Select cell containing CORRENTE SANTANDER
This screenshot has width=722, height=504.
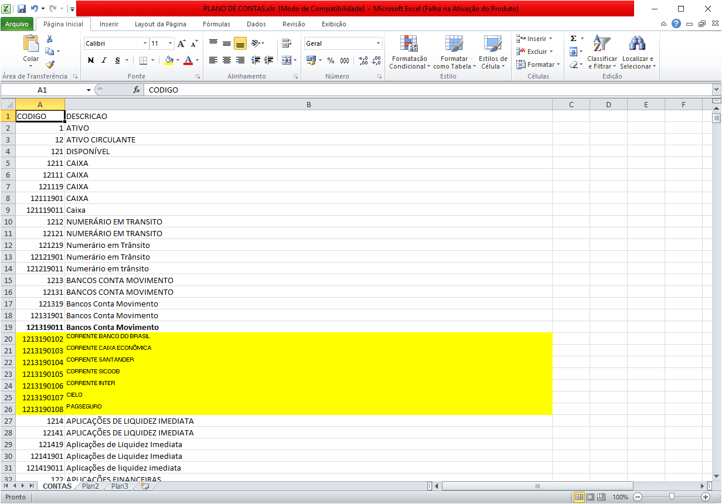tap(308, 362)
